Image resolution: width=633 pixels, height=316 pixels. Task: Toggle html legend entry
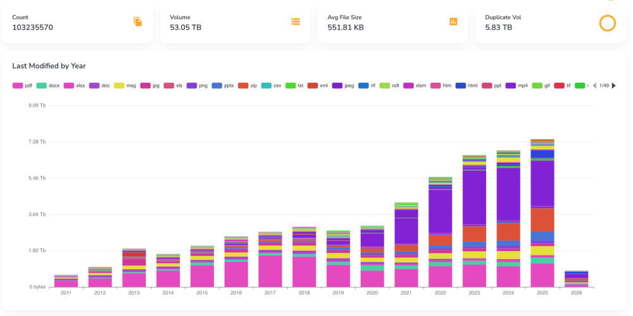[x=467, y=85]
